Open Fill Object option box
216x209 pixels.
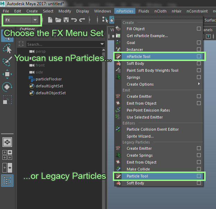point(199,28)
